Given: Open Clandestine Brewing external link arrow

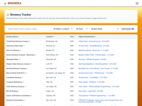Looking at the screenshot, I should point(22,77).
